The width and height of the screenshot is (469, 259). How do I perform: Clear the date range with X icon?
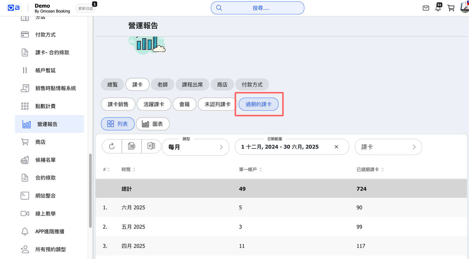coord(336,147)
